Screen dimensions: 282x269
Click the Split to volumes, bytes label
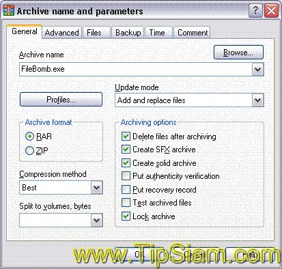(x=55, y=206)
